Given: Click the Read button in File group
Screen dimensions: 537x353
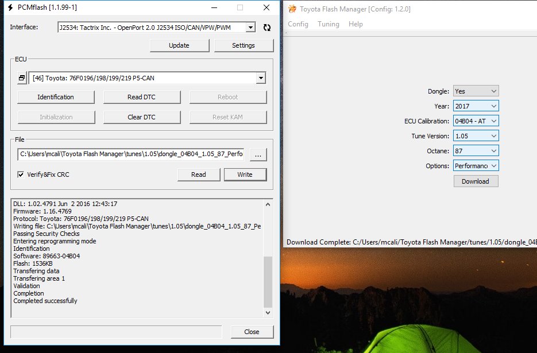Looking at the screenshot, I should 199,174.
